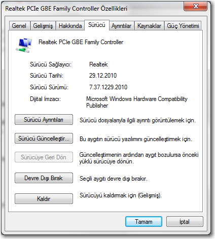
Task: Cancel with the İptal button
Action: click(185, 222)
